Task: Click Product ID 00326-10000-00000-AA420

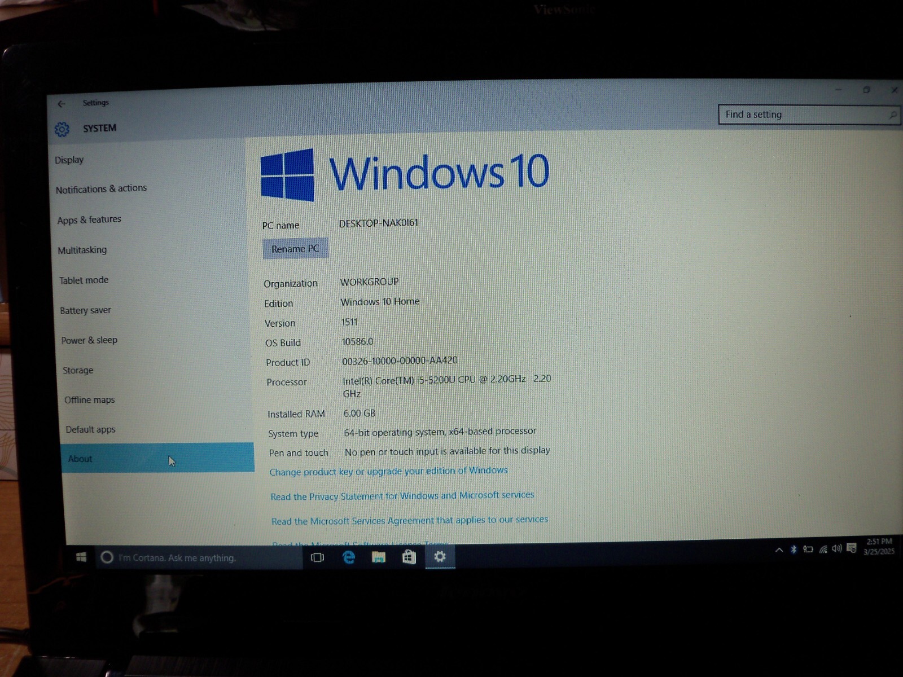Action: [400, 361]
